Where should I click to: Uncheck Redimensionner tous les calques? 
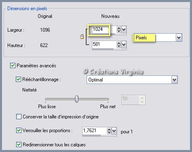(19, 145)
